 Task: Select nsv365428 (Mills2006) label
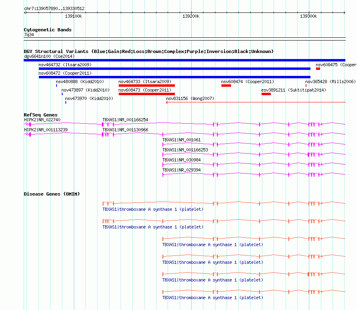[x=331, y=82]
